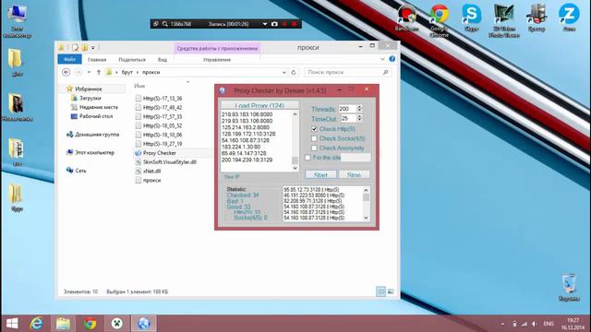Open the Bandicam desktop shortcut
This screenshot has height=332, width=591.
pyautogui.click(x=406, y=18)
